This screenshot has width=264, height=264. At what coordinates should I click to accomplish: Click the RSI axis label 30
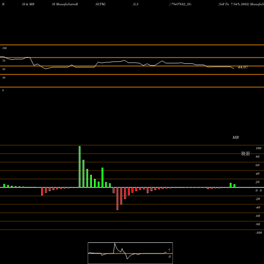[4, 78]
